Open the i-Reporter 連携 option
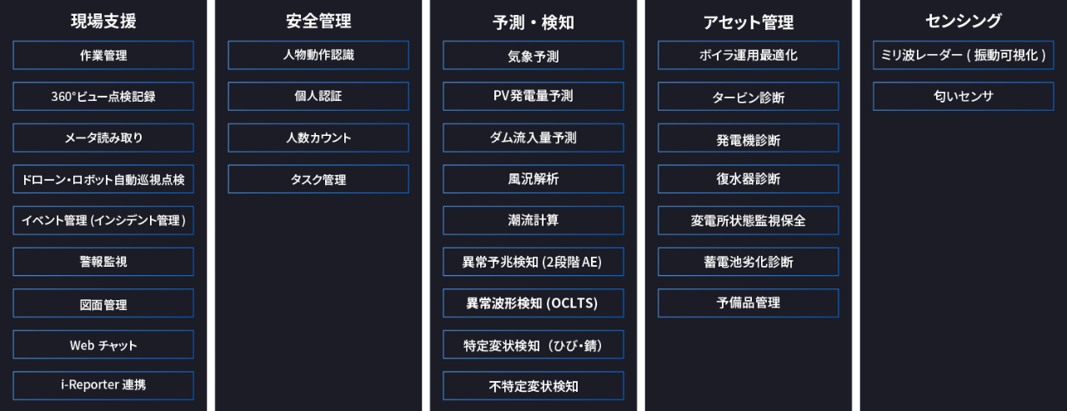The width and height of the screenshot is (1067, 411). 103,386
